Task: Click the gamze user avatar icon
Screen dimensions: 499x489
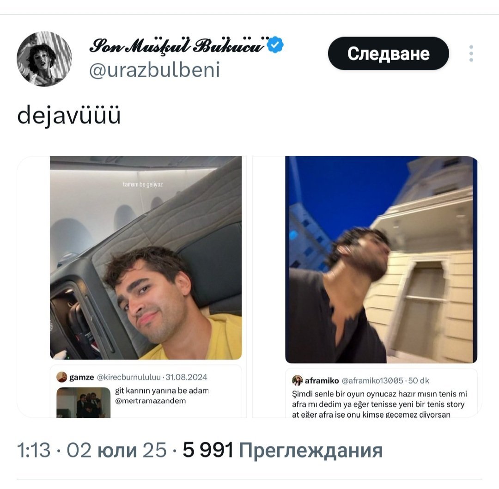Action: click(x=62, y=377)
